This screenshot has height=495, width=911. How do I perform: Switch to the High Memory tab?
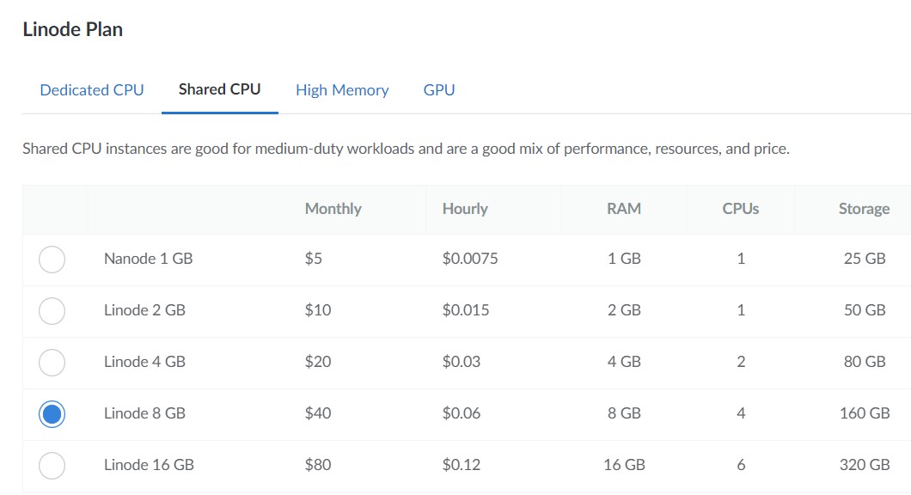[x=342, y=90]
